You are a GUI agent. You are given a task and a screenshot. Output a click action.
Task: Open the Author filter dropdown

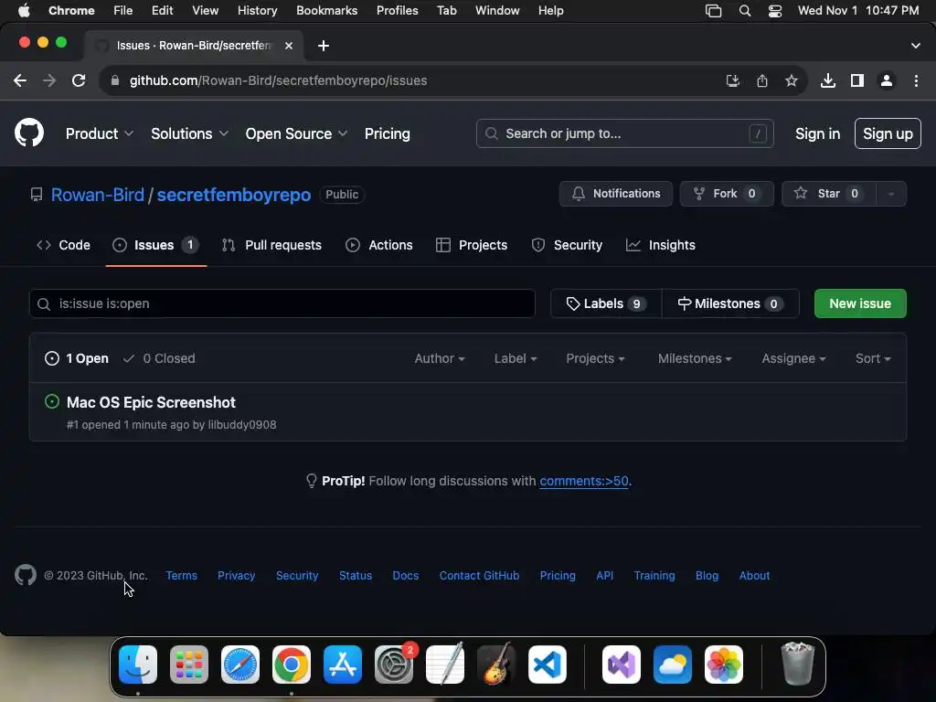tap(440, 358)
